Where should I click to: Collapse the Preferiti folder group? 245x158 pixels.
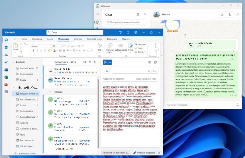pos(14,62)
